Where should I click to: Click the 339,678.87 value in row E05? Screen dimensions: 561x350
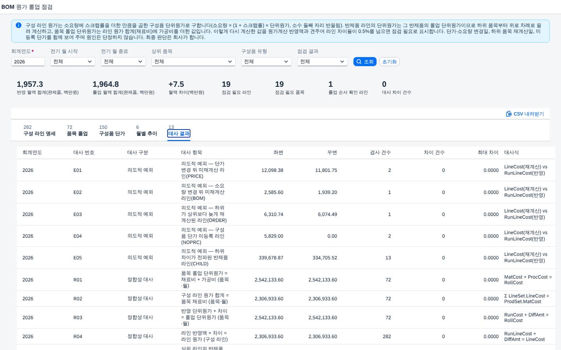[271, 258]
